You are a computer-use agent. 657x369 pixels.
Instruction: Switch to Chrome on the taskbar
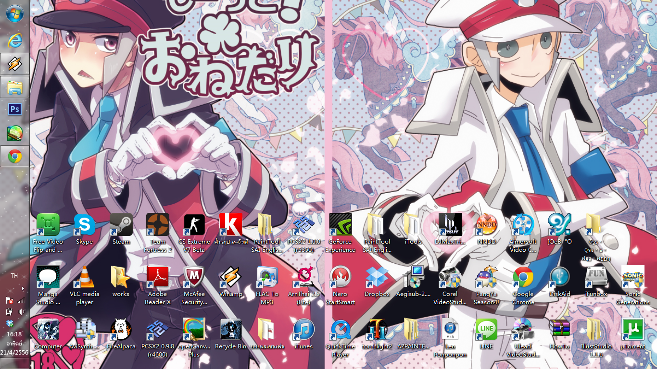(15, 156)
